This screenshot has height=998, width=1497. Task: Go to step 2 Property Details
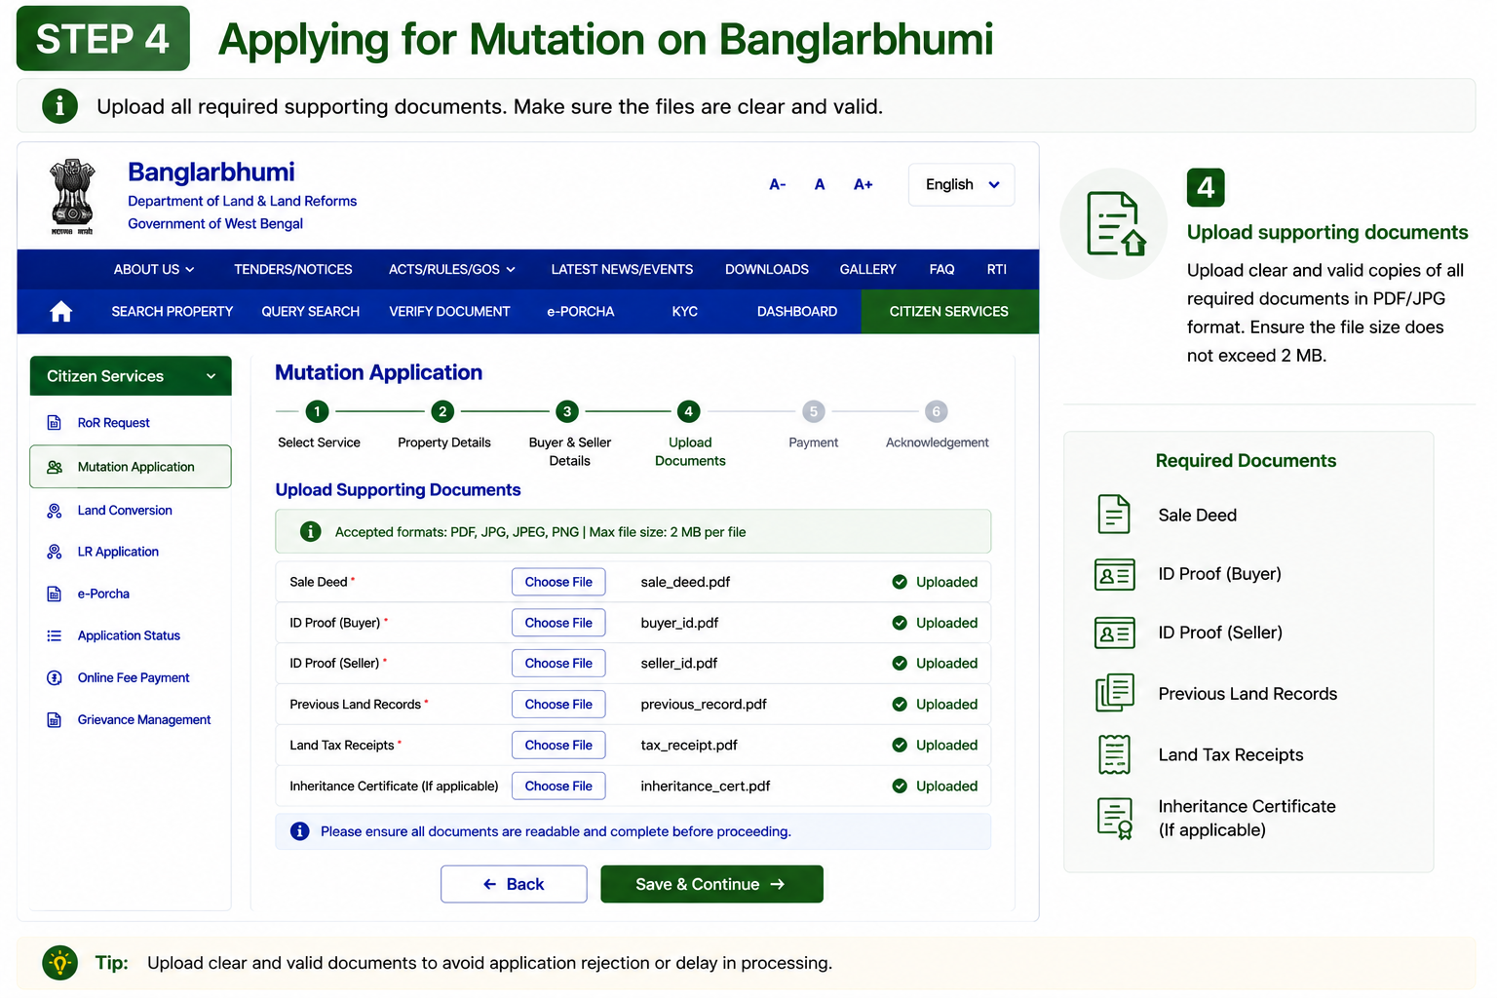click(442, 411)
